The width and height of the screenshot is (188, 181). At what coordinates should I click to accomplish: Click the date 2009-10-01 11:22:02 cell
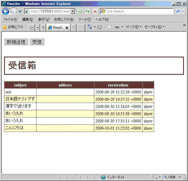(118, 128)
